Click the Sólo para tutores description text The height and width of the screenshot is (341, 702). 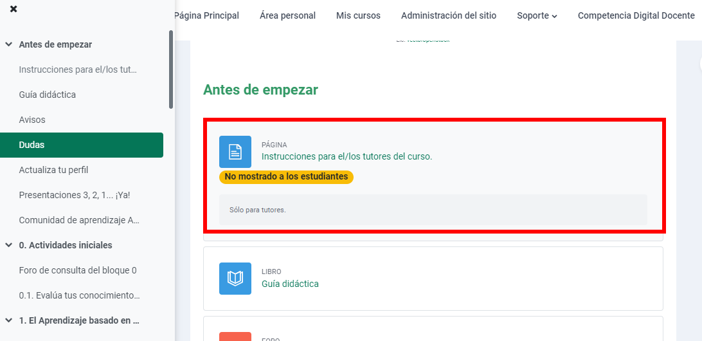257,210
